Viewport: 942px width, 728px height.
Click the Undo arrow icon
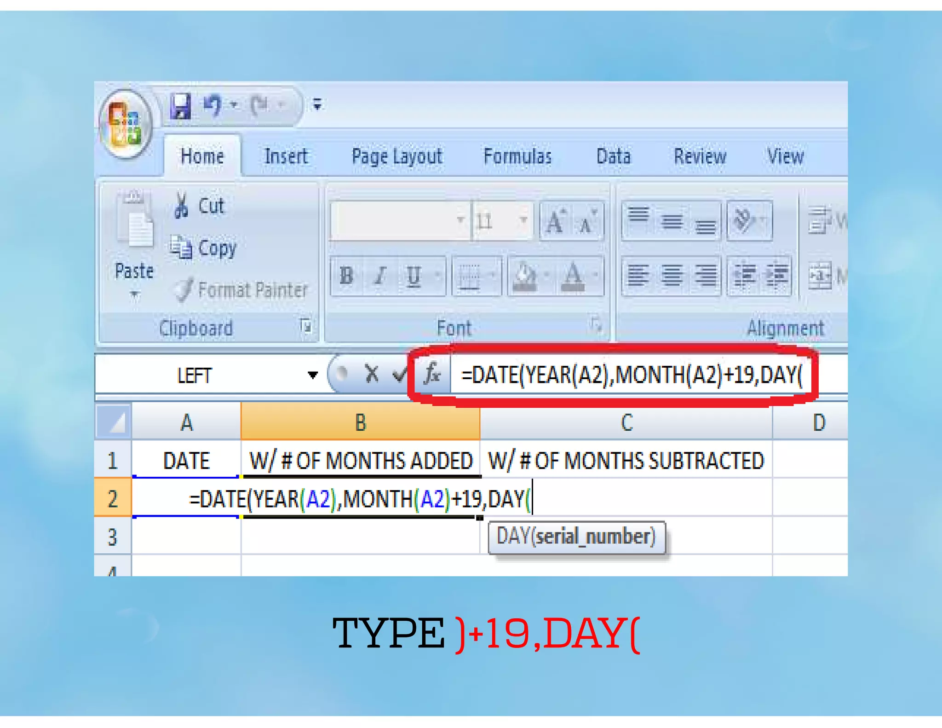(x=213, y=105)
